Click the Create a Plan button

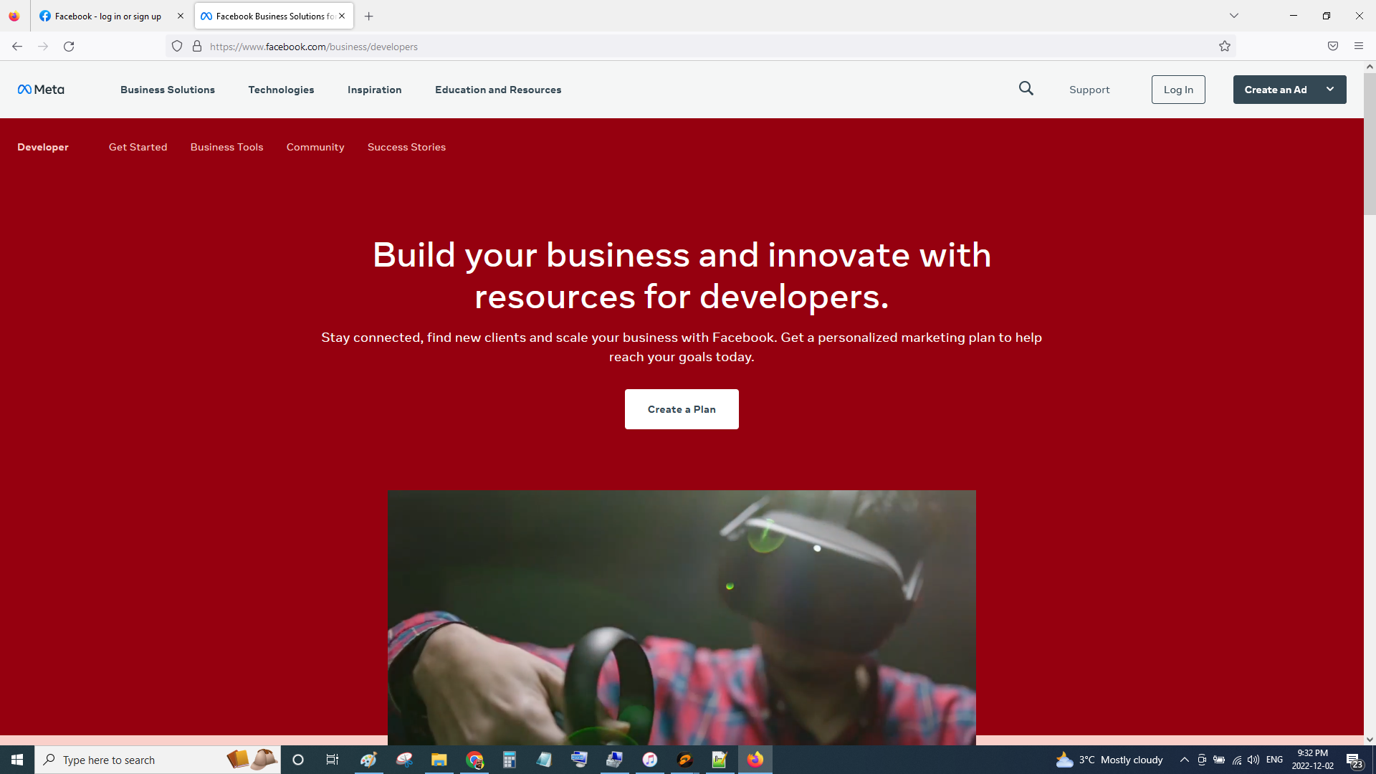(682, 409)
